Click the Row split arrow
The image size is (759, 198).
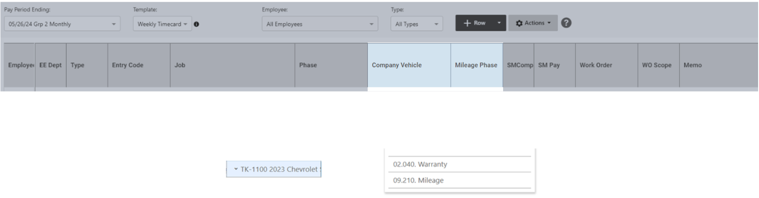[499, 23]
